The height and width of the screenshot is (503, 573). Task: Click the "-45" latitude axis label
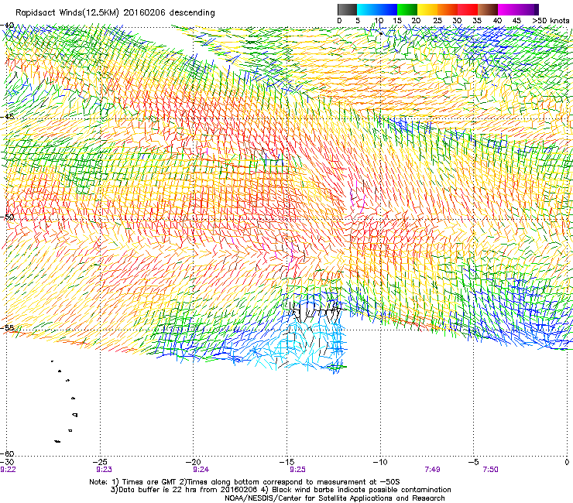point(7,117)
